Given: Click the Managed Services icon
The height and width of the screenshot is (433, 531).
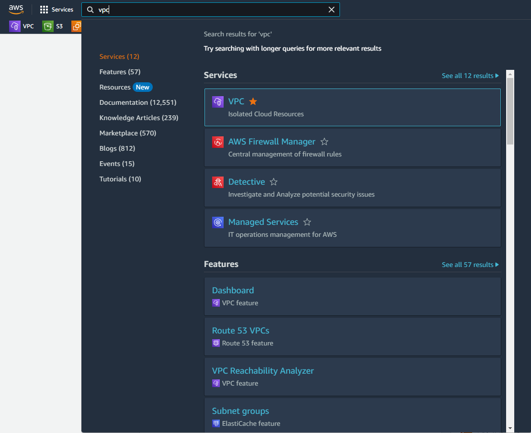Looking at the screenshot, I should tap(218, 222).
